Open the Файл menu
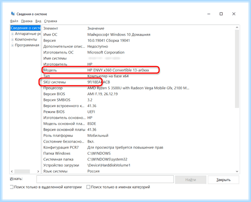Screen dimensions: 251x202 pyautogui.click(x=14, y=21)
